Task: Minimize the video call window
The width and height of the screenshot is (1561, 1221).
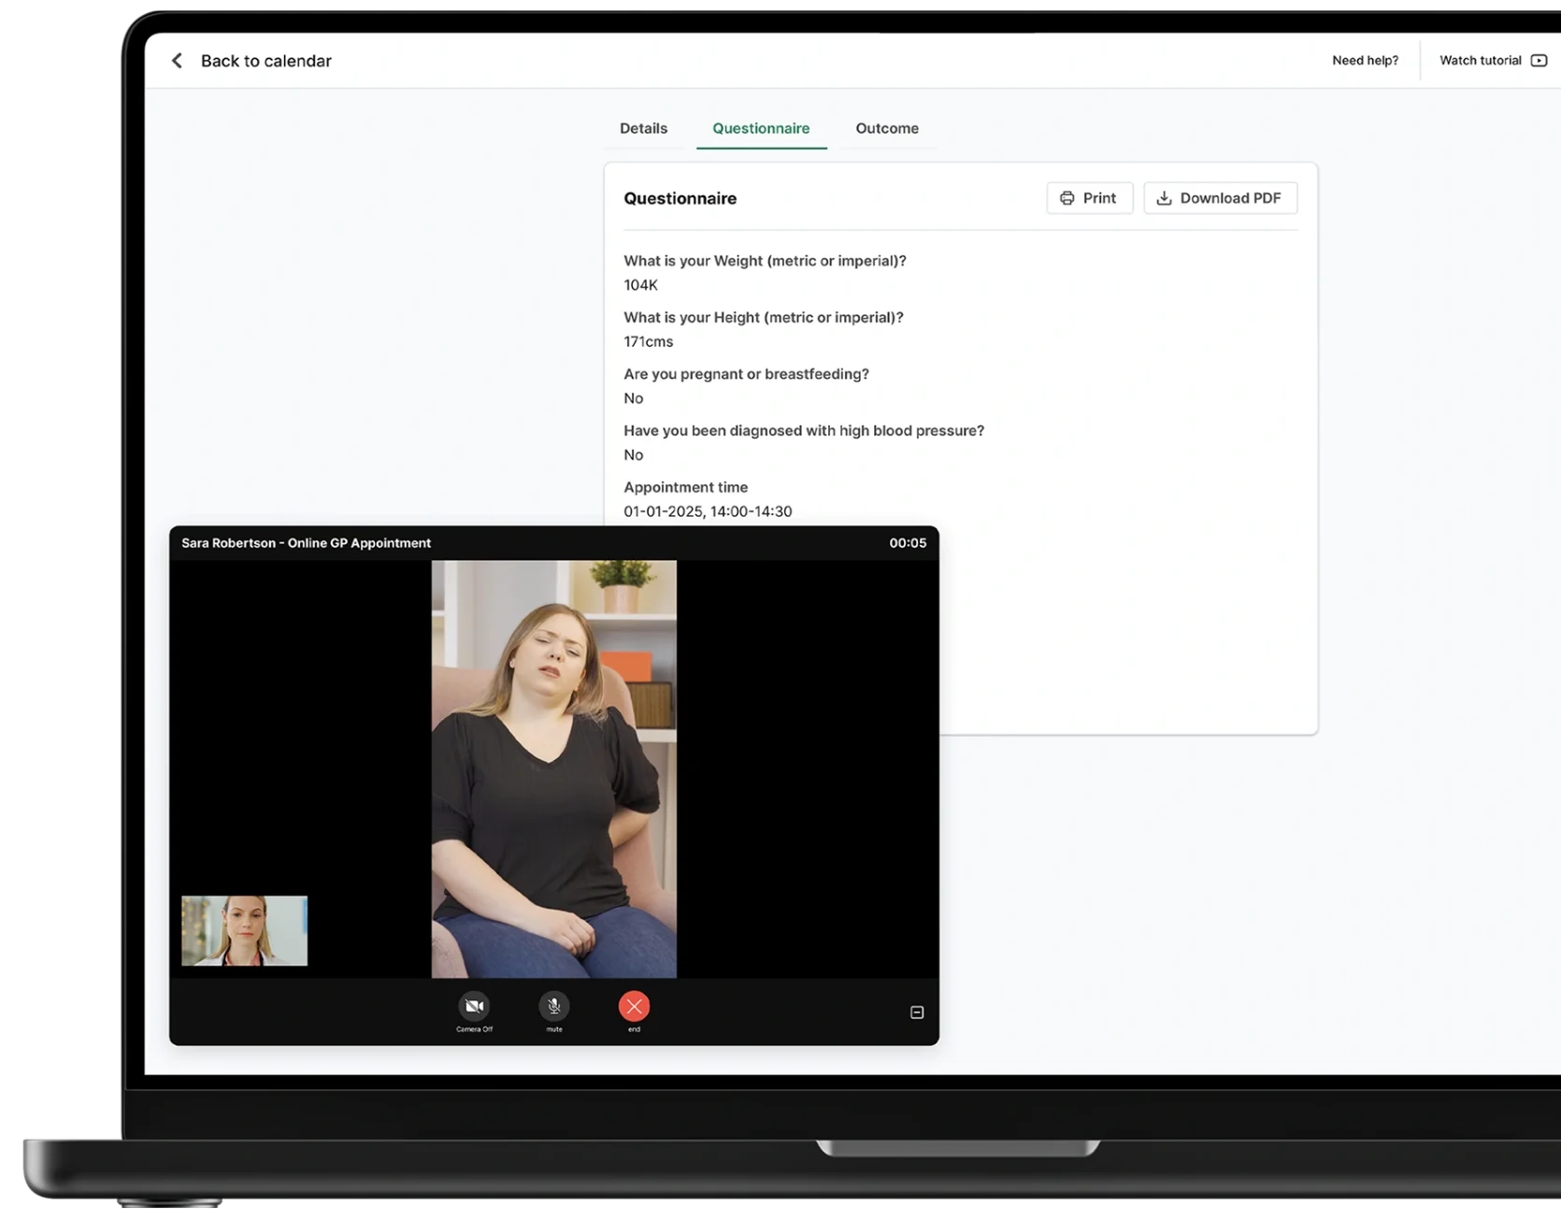Action: tap(917, 1013)
